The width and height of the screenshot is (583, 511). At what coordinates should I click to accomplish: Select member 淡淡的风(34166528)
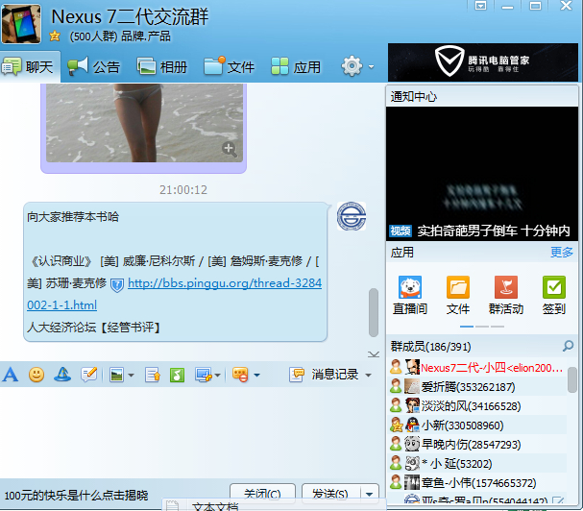[477, 406]
